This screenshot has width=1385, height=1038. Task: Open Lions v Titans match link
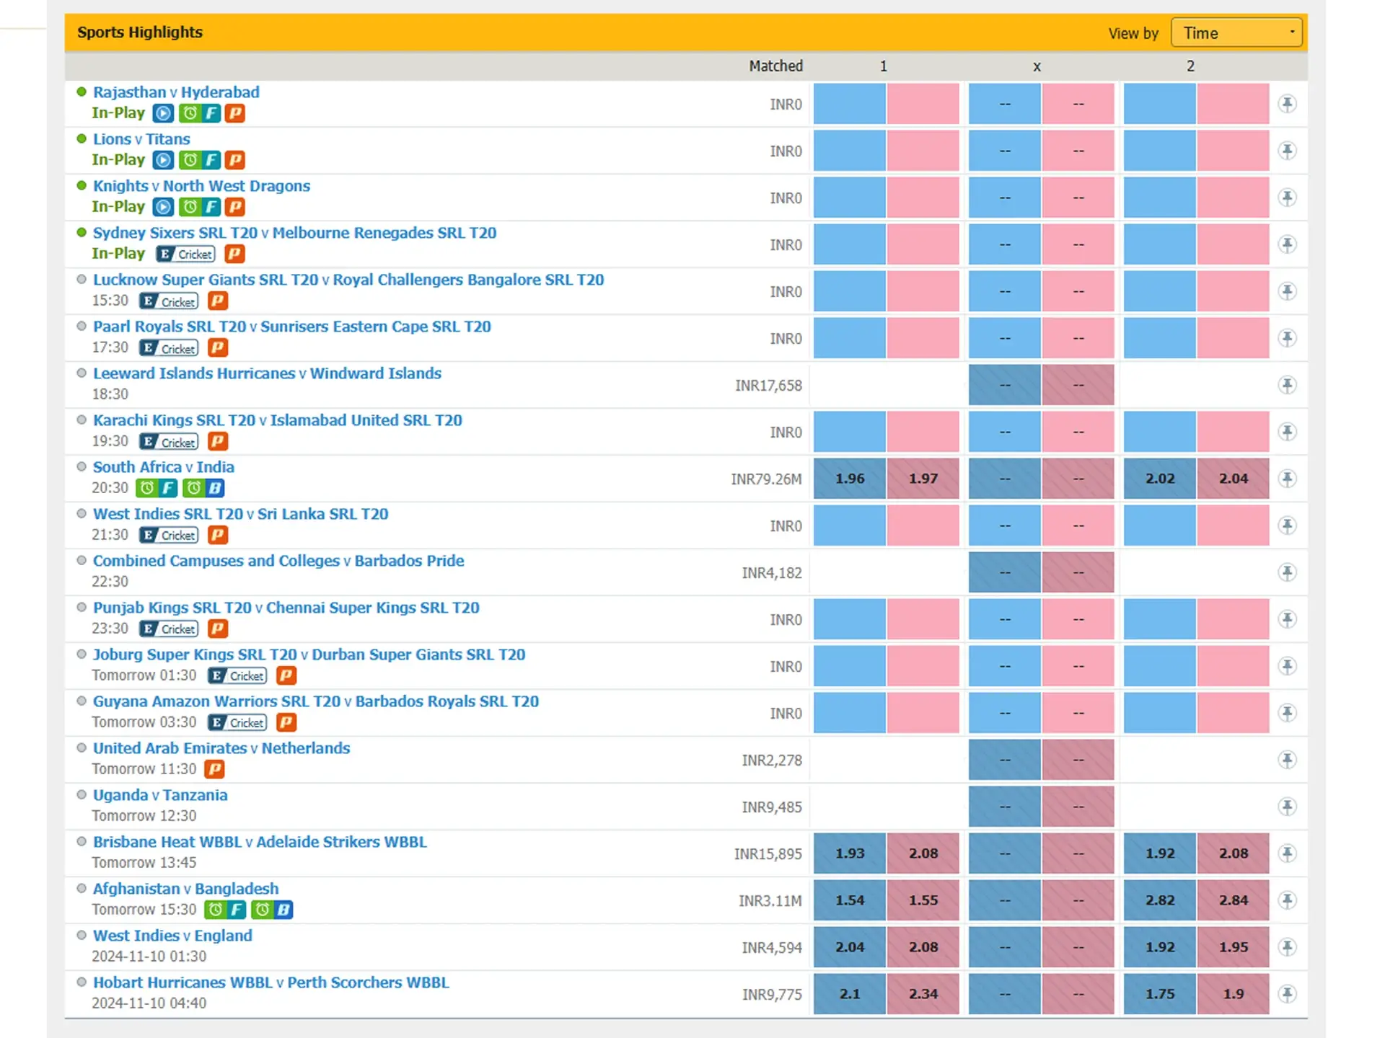click(141, 139)
